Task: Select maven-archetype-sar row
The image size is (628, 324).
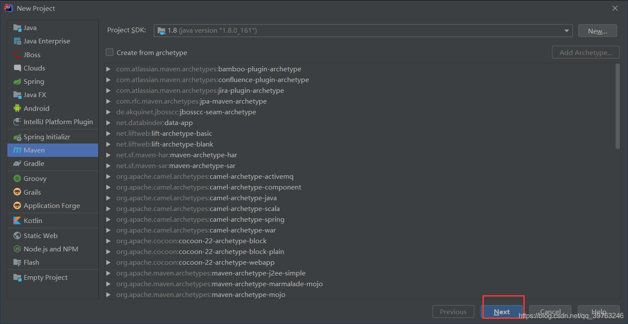Action: (360, 166)
